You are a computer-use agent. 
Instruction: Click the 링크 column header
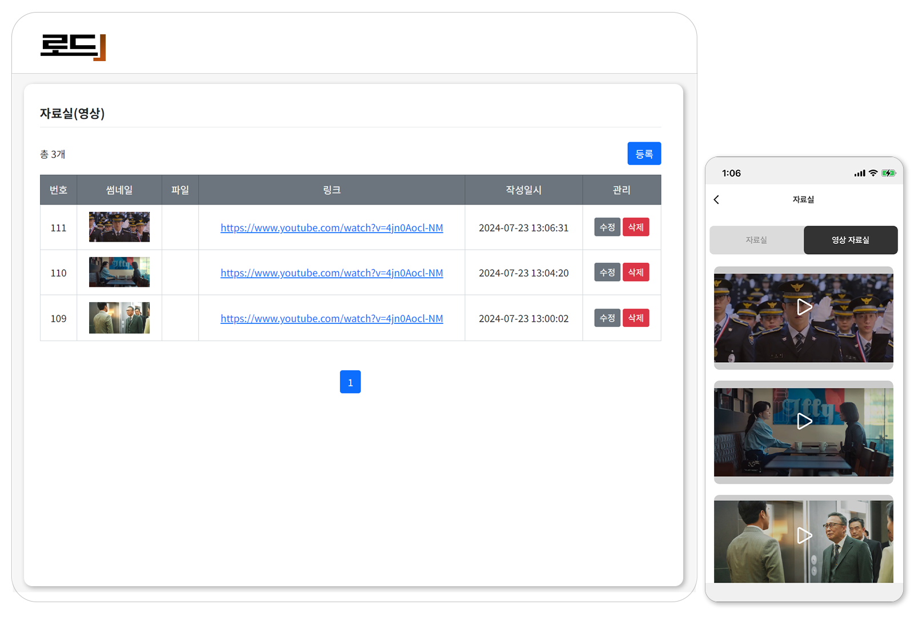[x=332, y=190]
